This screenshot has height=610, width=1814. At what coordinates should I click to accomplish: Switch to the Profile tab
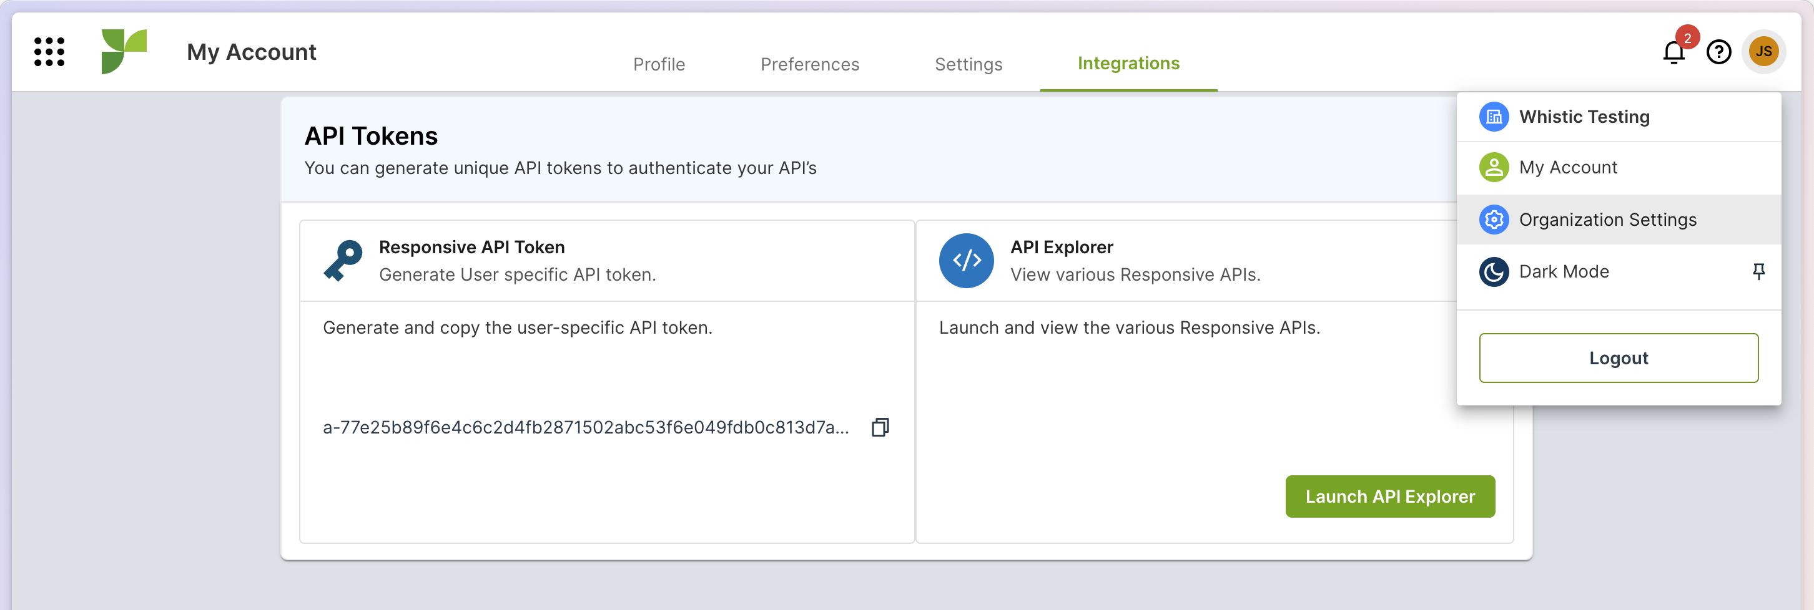658,64
